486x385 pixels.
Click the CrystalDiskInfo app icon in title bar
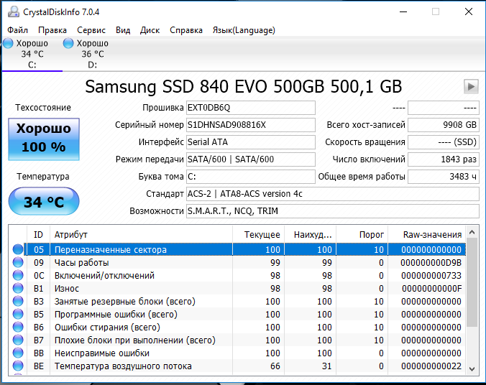pos(14,11)
